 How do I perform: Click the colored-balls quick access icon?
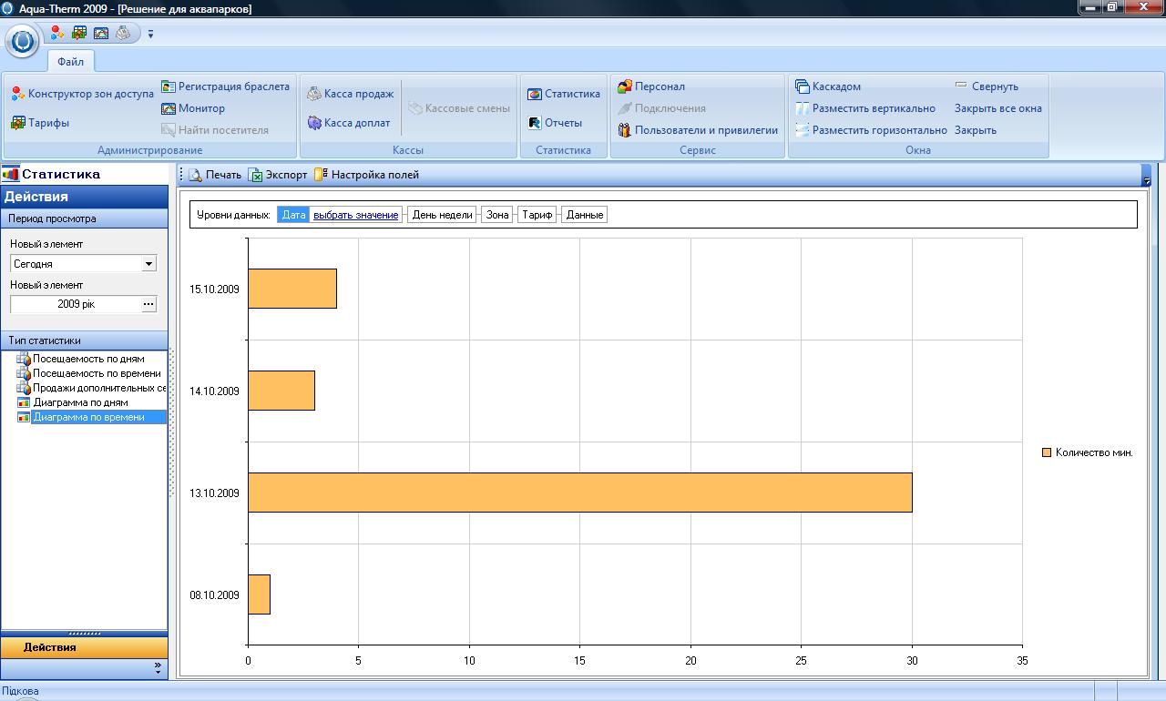[57, 34]
